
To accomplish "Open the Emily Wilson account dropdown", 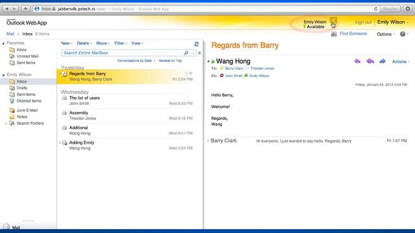I will 393,22.
